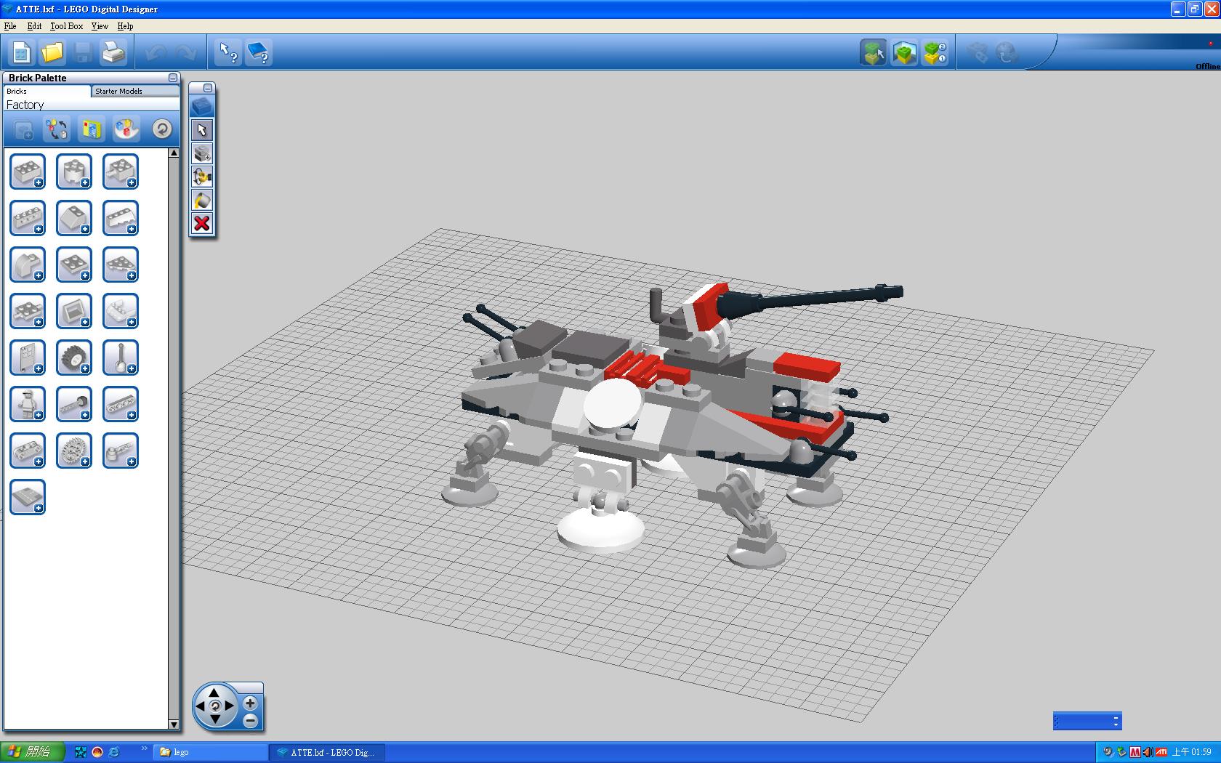Expand the slope brick category
The image size is (1221, 763).
click(x=74, y=218)
